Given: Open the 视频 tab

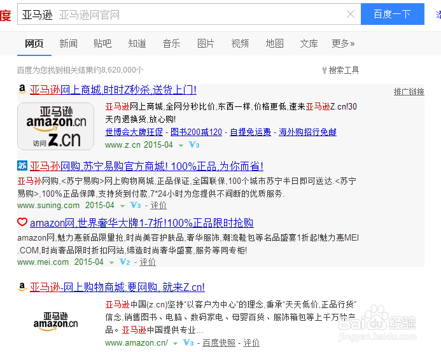Looking at the screenshot, I should 240,44.
